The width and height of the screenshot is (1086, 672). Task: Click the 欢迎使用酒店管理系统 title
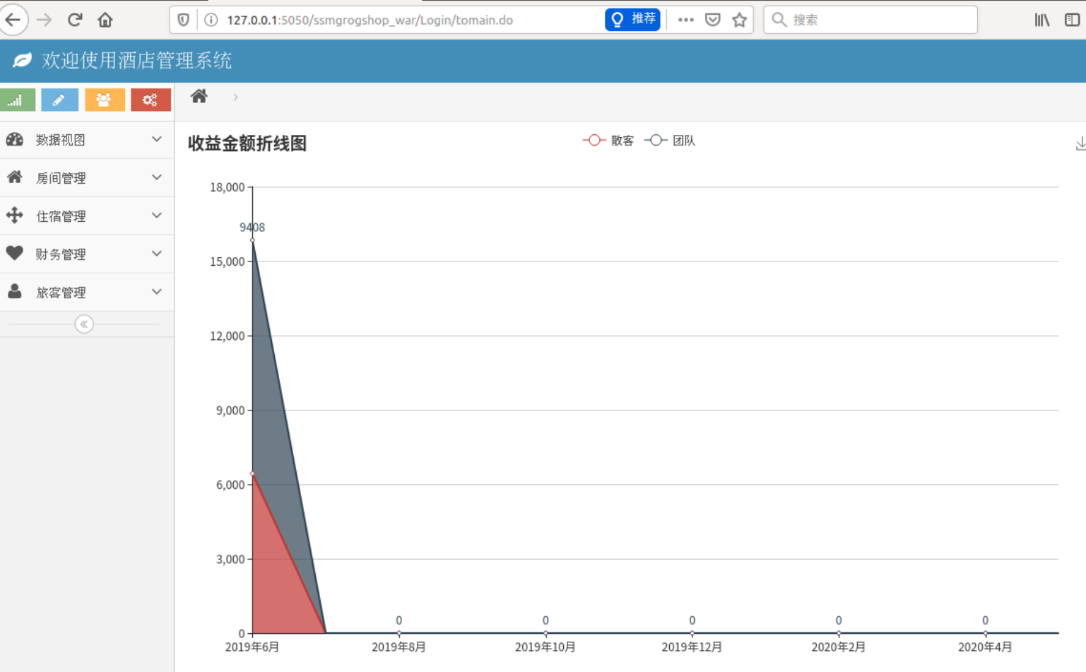tap(136, 61)
